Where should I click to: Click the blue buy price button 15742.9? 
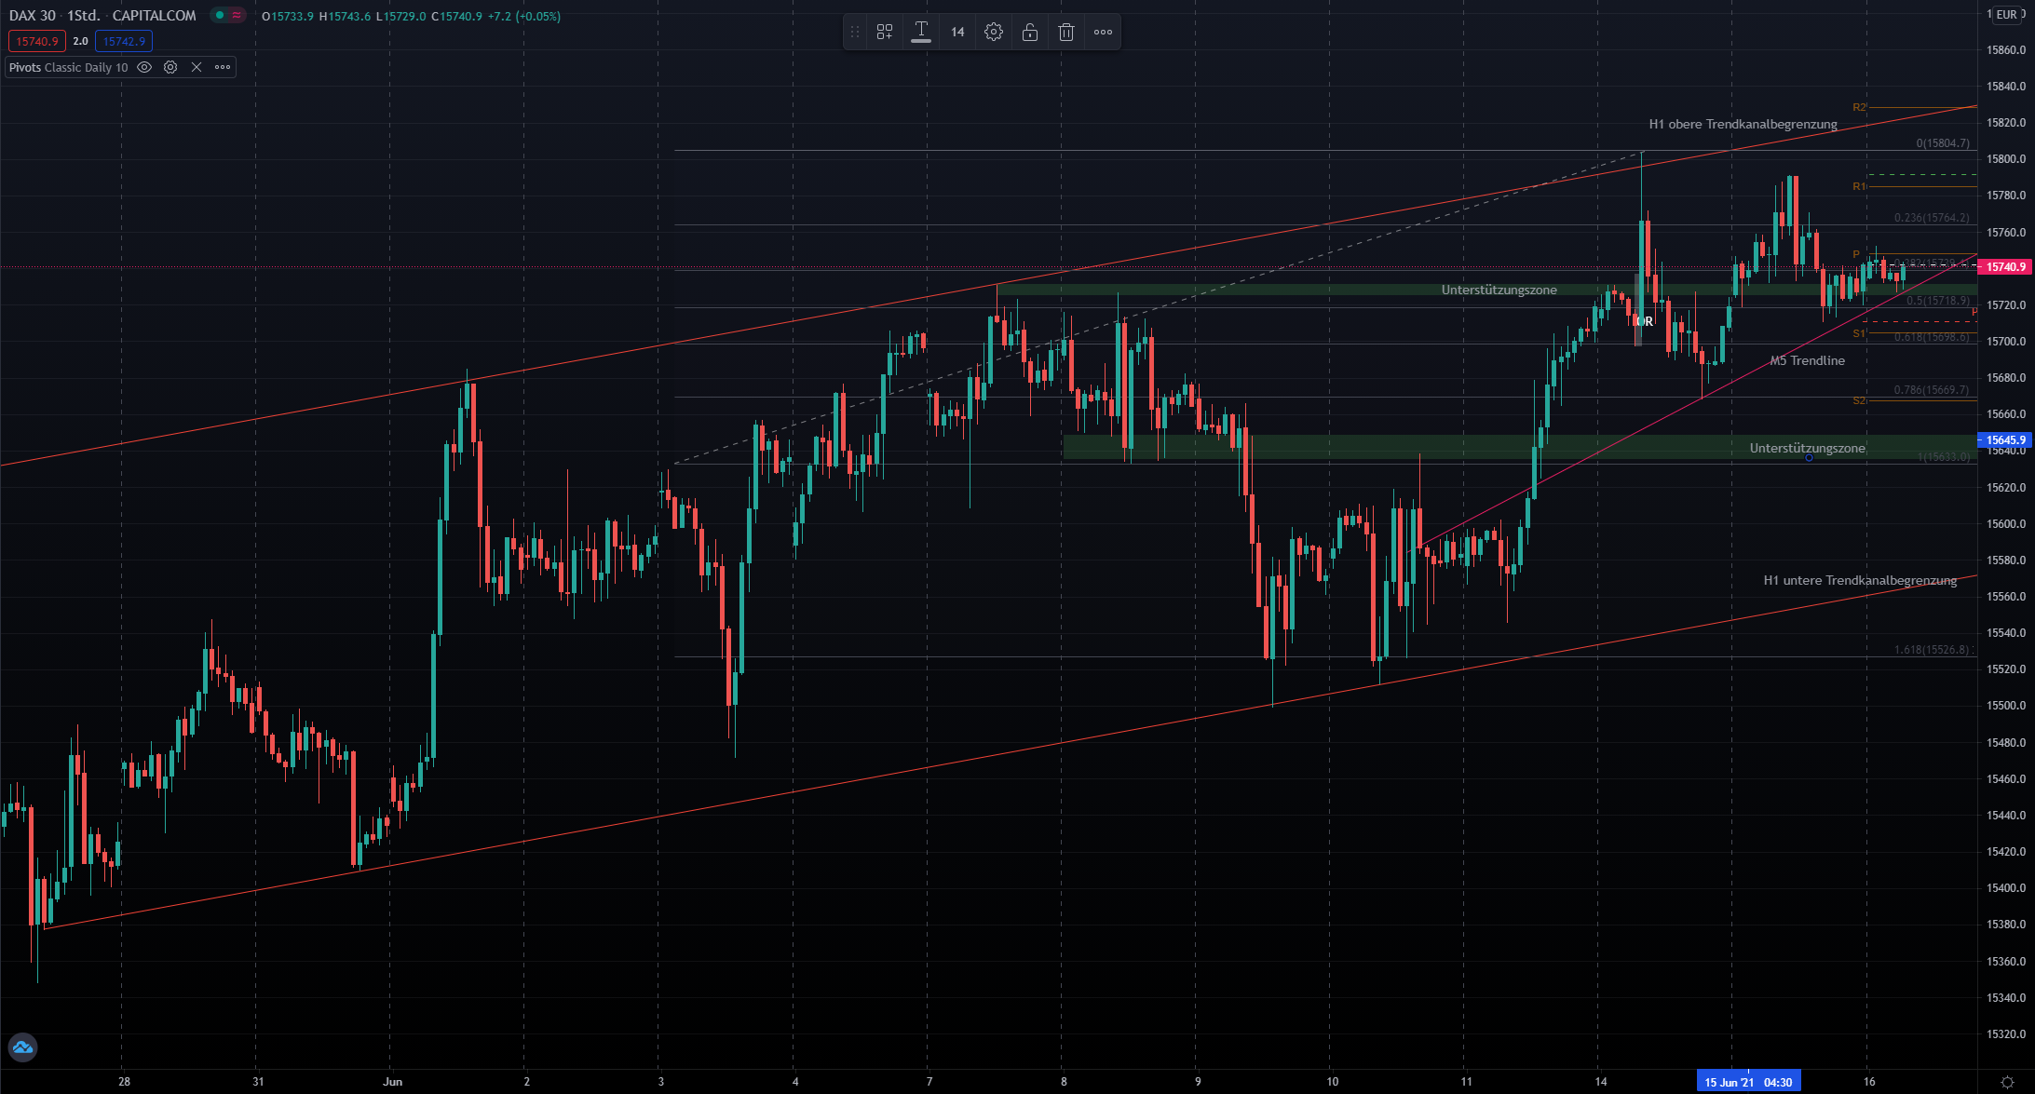[124, 41]
